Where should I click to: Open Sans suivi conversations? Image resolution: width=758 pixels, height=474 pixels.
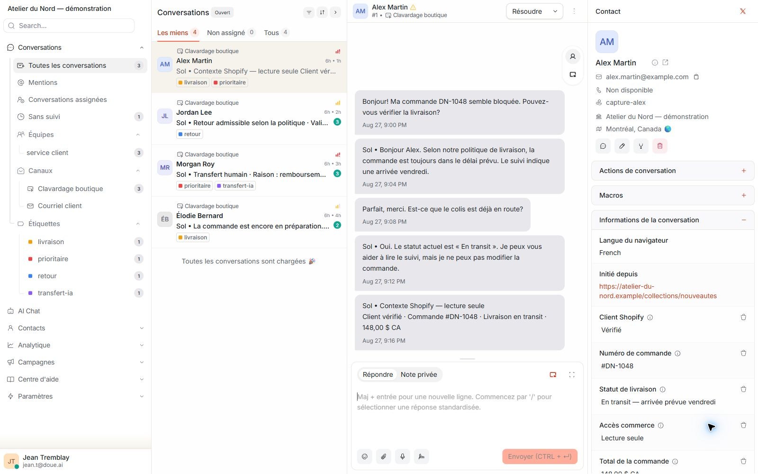80,117
